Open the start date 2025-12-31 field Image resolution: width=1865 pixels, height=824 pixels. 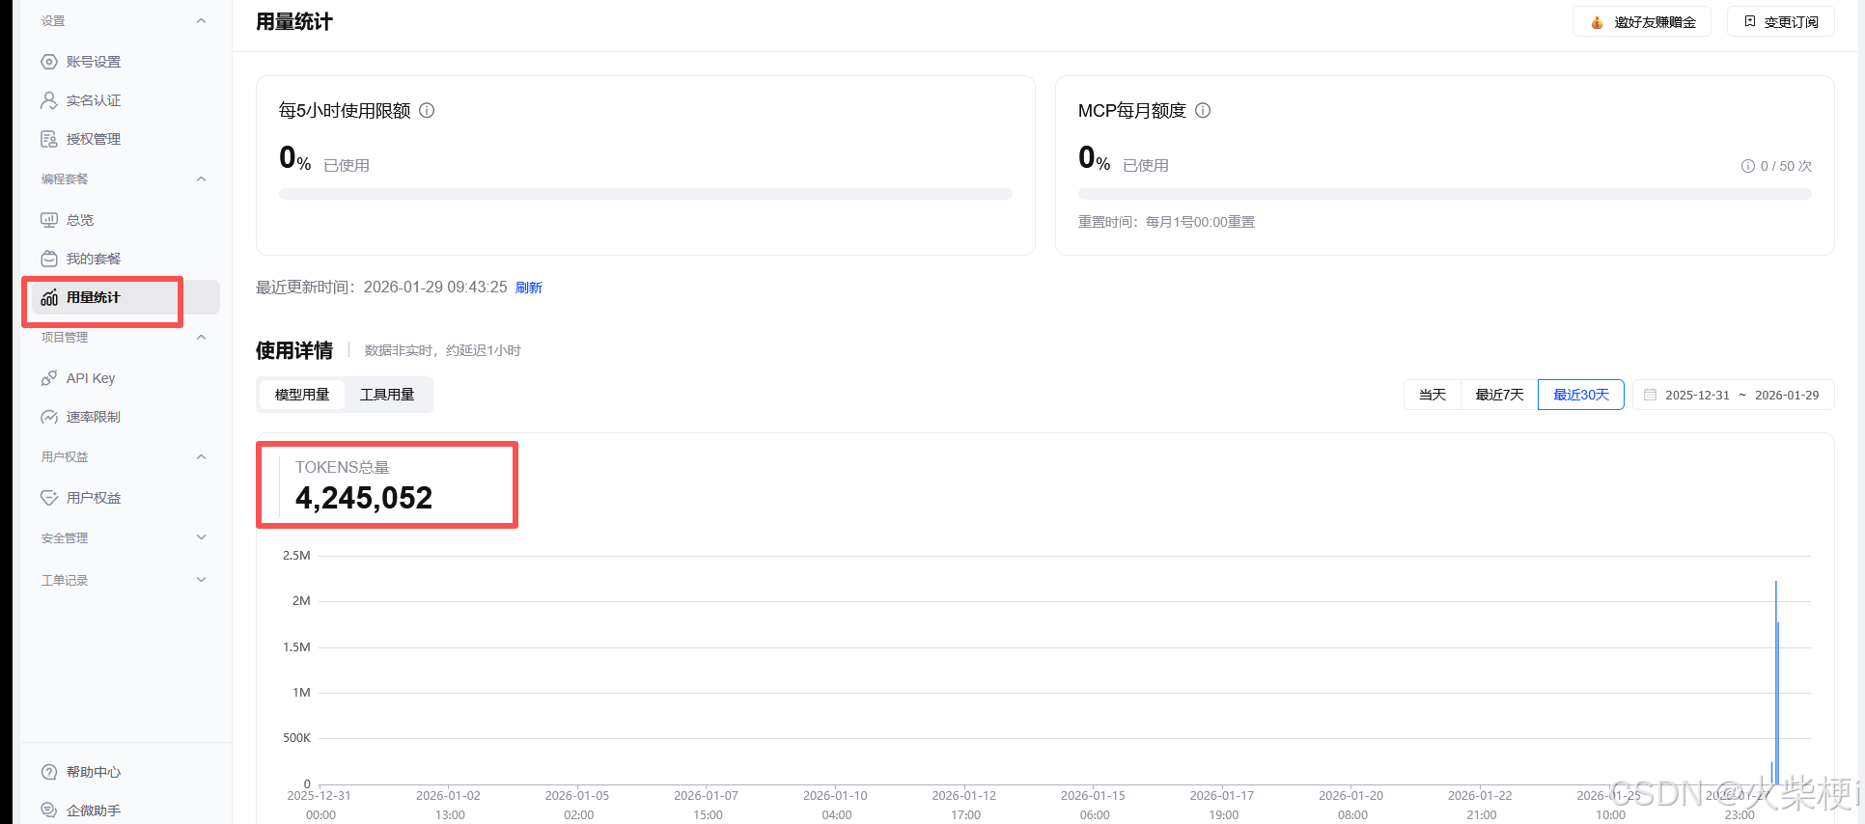[1697, 395]
